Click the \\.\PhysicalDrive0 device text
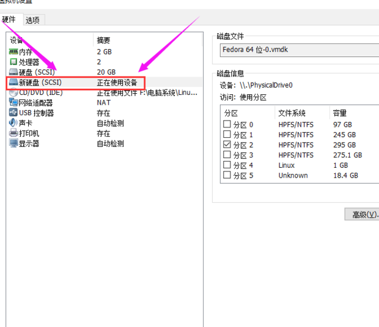The image size is (379, 327). [x=266, y=85]
